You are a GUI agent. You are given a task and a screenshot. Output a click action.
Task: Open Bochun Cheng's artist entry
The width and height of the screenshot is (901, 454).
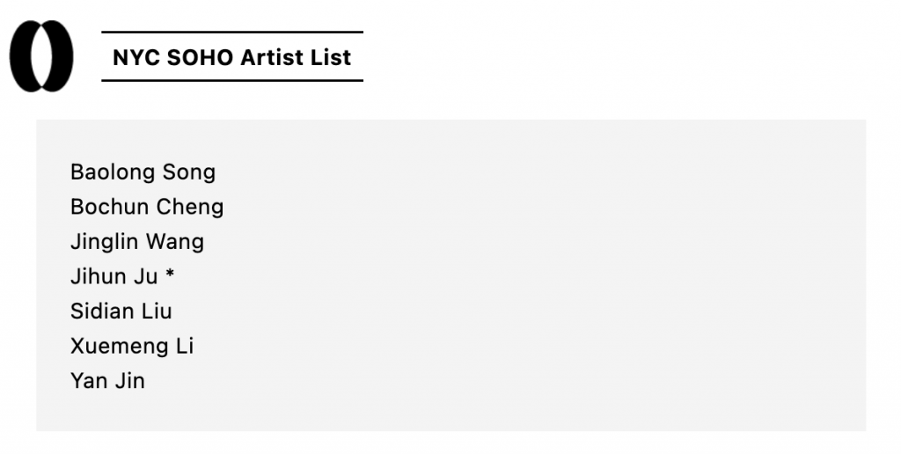tap(147, 207)
